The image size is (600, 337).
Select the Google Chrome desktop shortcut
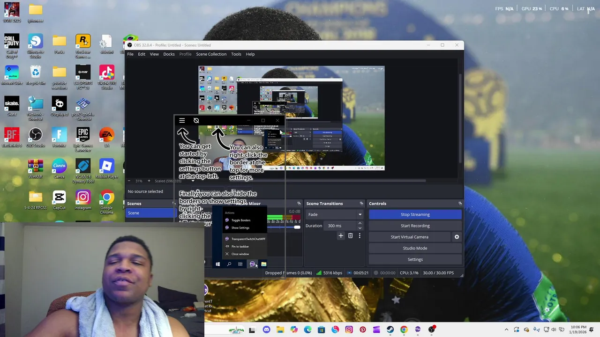pyautogui.click(x=107, y=202)
